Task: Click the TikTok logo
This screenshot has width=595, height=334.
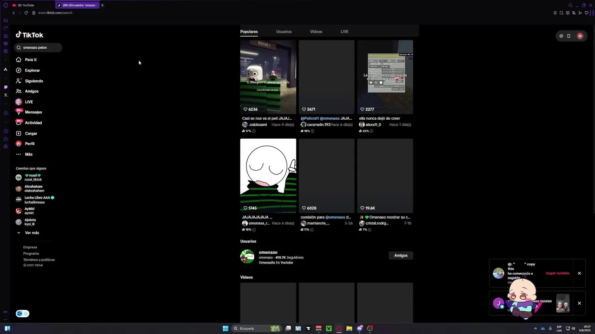Action: 29,35
